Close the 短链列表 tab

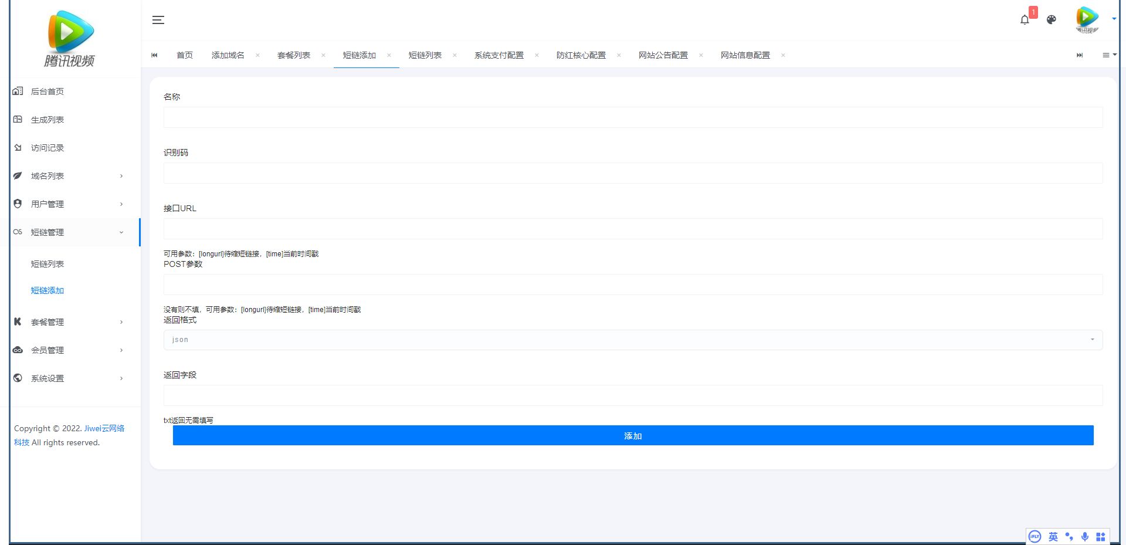[x=455, y=55]
